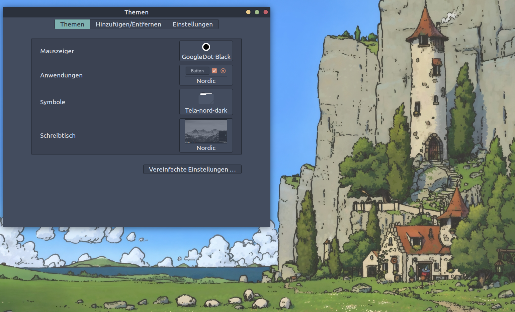Viewport: 515px width, 312px height.
Task: Maximize the Themen window
Action: (x=257, y=12)
